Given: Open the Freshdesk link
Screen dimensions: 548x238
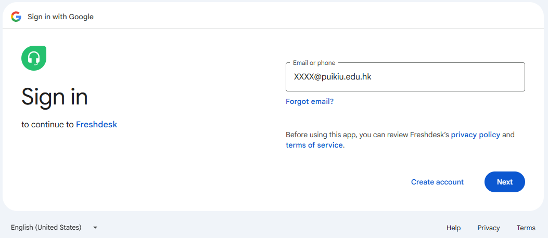Looking at the screenshot, I should click(x=96, y=124).
